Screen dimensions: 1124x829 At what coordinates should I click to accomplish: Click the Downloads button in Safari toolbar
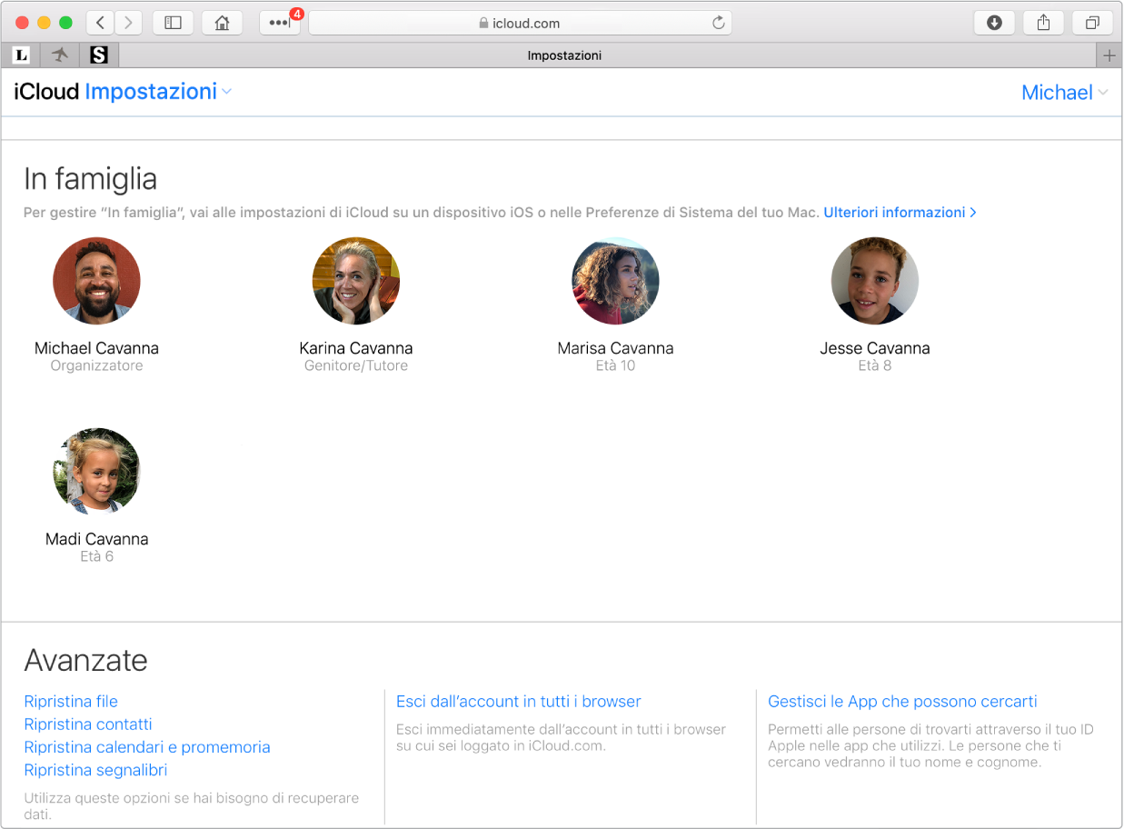click(x=994, y=22)
